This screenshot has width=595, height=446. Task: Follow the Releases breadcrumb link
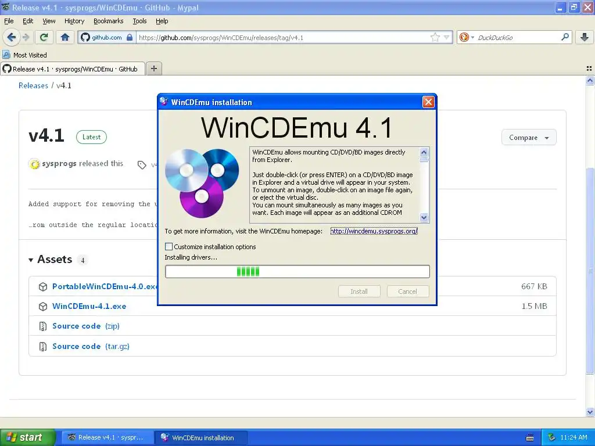click(x=33, y=86)
